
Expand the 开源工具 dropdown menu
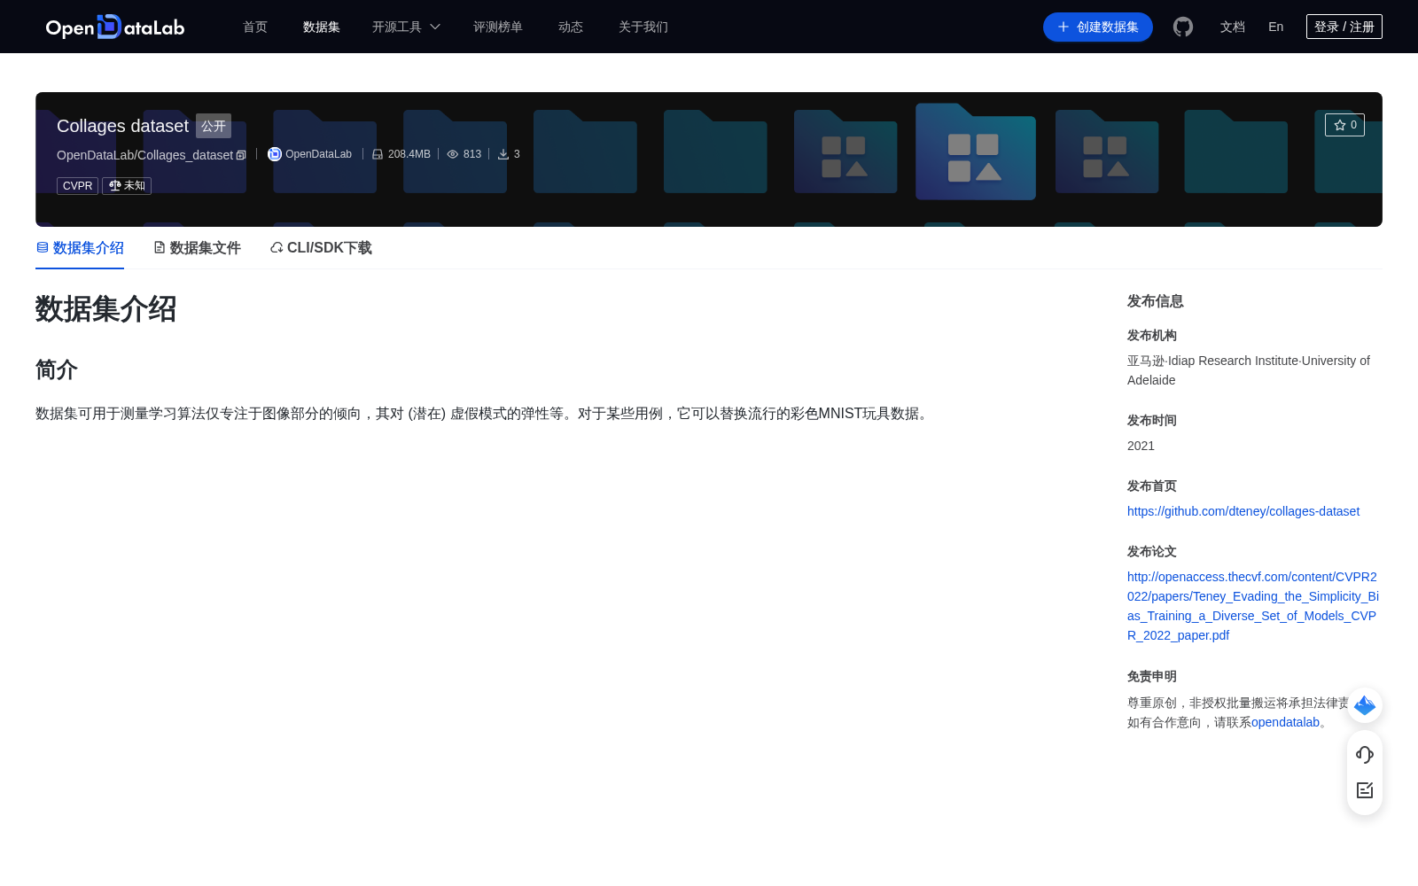406,27
